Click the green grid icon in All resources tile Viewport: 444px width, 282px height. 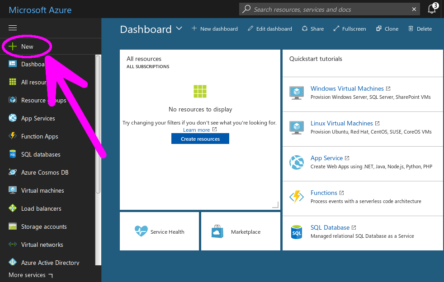pos(200,91)
